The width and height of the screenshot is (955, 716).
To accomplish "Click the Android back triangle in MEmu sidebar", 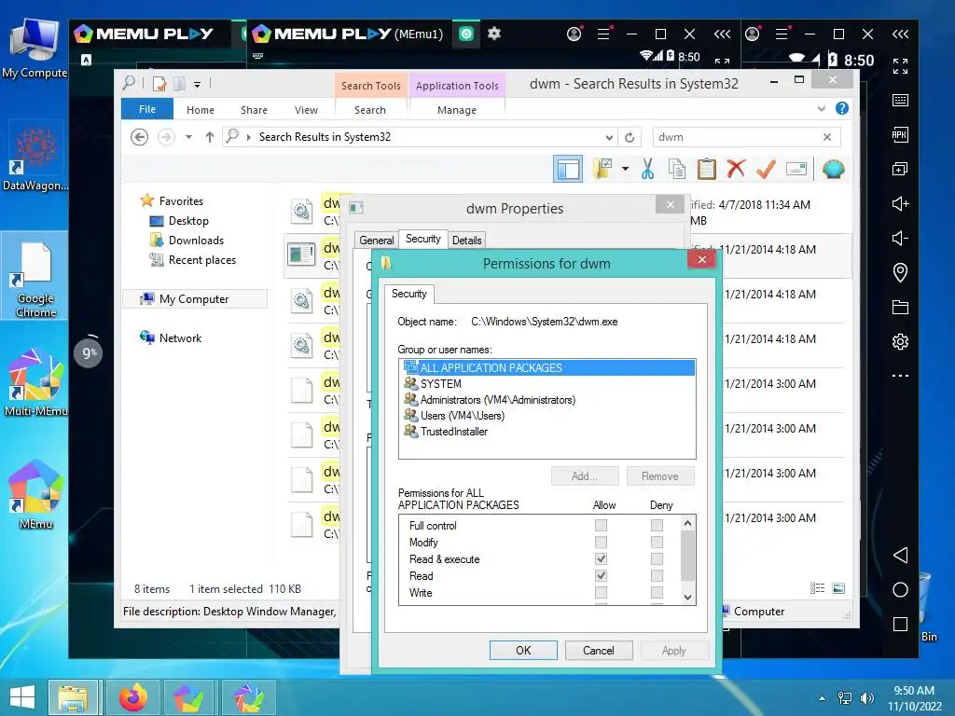I will pos(900,555).
